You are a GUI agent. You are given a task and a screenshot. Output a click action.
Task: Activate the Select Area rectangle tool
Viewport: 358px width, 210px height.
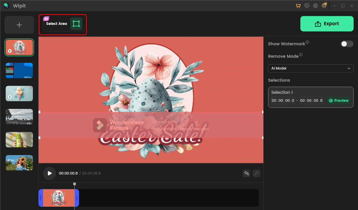(76, 24)
